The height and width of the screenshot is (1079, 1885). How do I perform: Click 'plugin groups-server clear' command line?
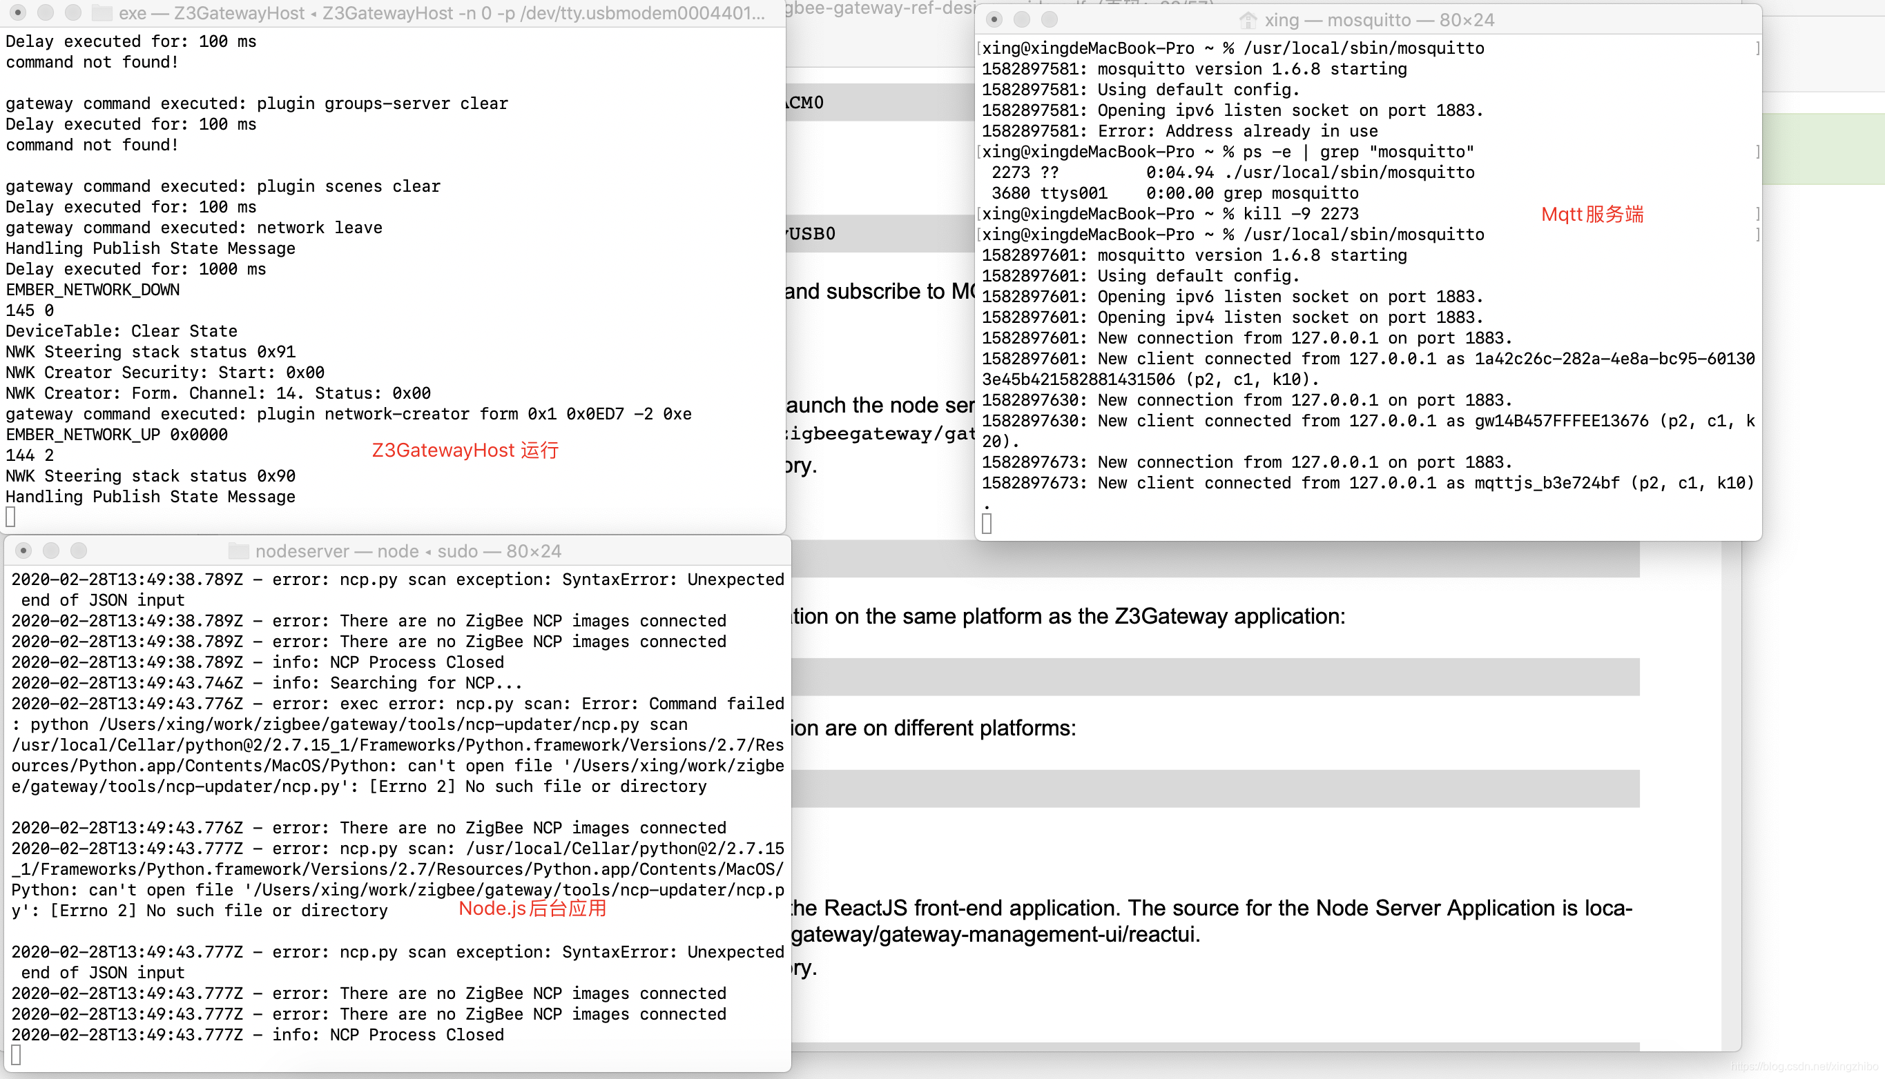coord(258,103)
